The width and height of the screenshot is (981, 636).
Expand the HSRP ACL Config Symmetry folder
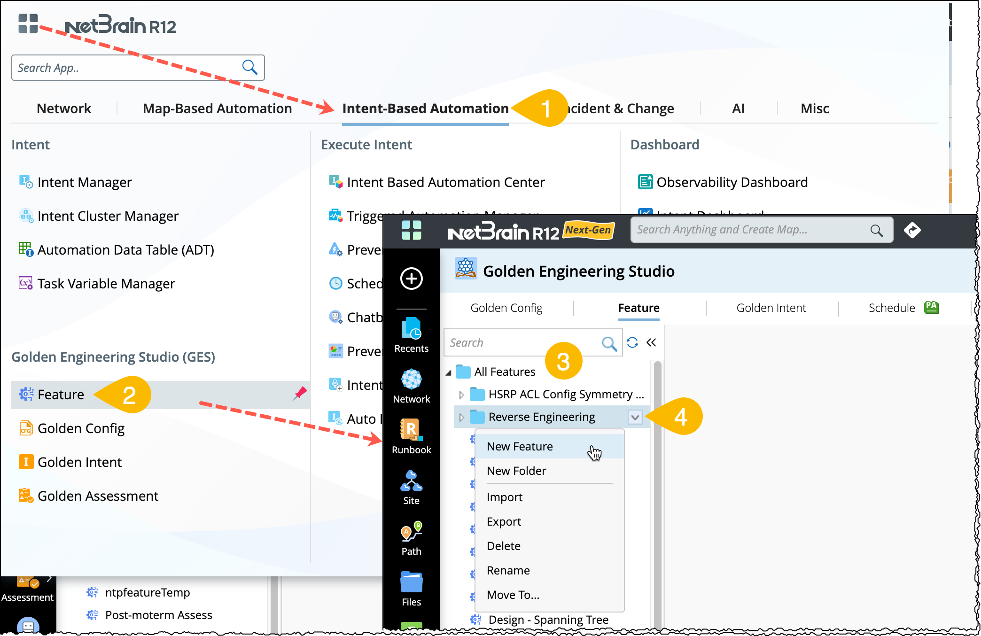pos(461,395)
